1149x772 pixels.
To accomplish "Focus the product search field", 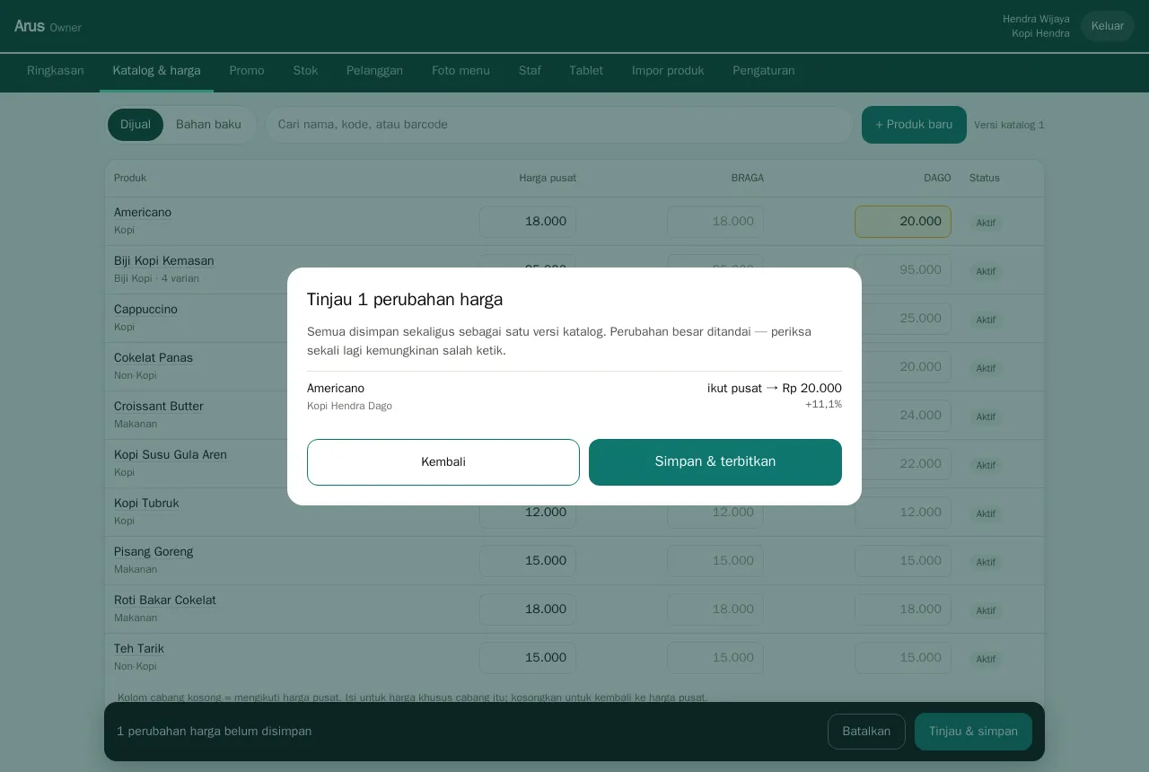I will pyautogui.click(x=558, y=125).
